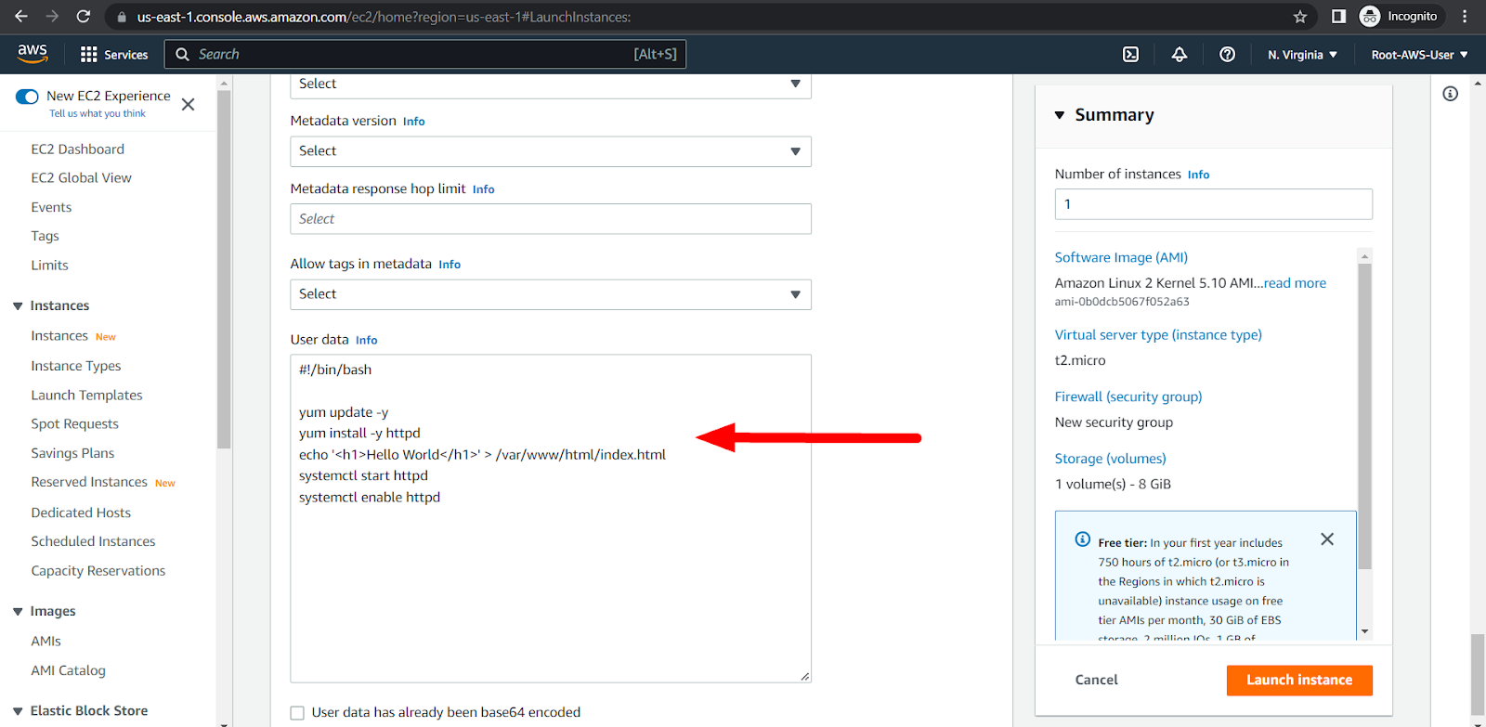Click the left sidebar scrollbar

tap(223, 269)
